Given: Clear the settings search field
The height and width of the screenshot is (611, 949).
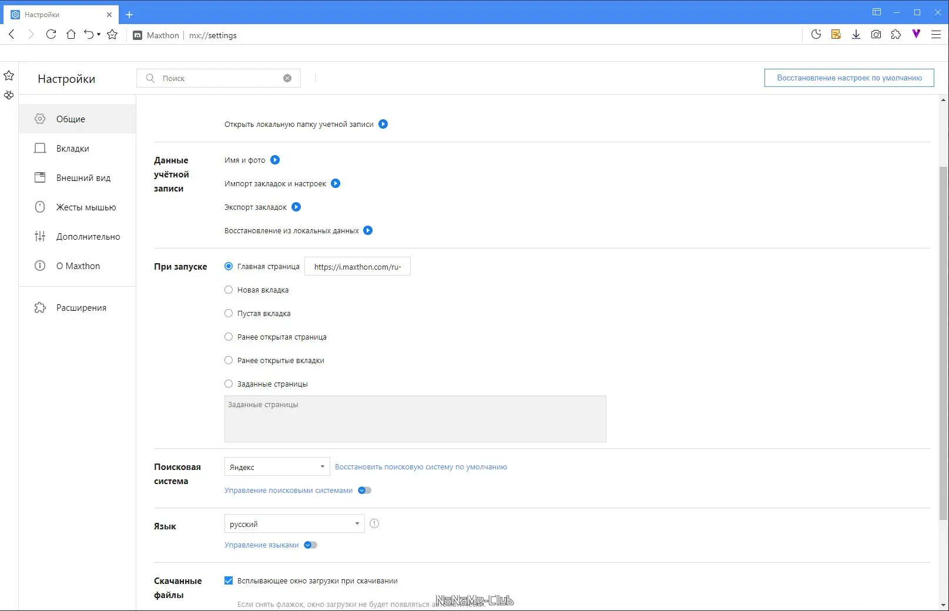Looking at the screenshot, I should point(287,78).
